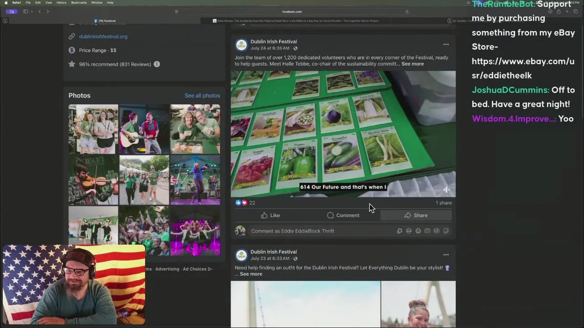Click the dollar icon beside Price Range
This screenshot has height=328, width=584.
pos(72,50)
